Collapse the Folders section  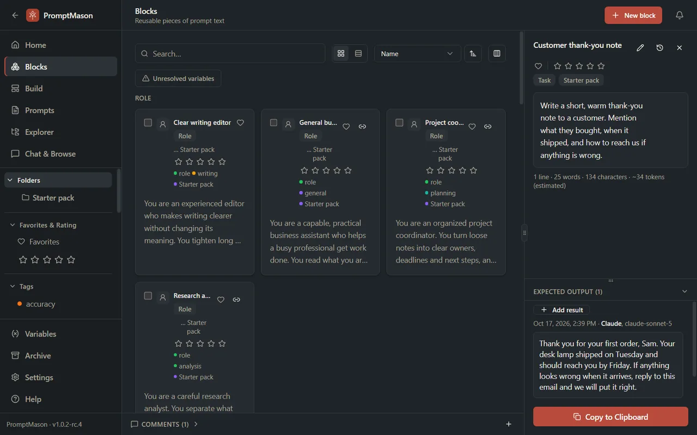(58, 180)
